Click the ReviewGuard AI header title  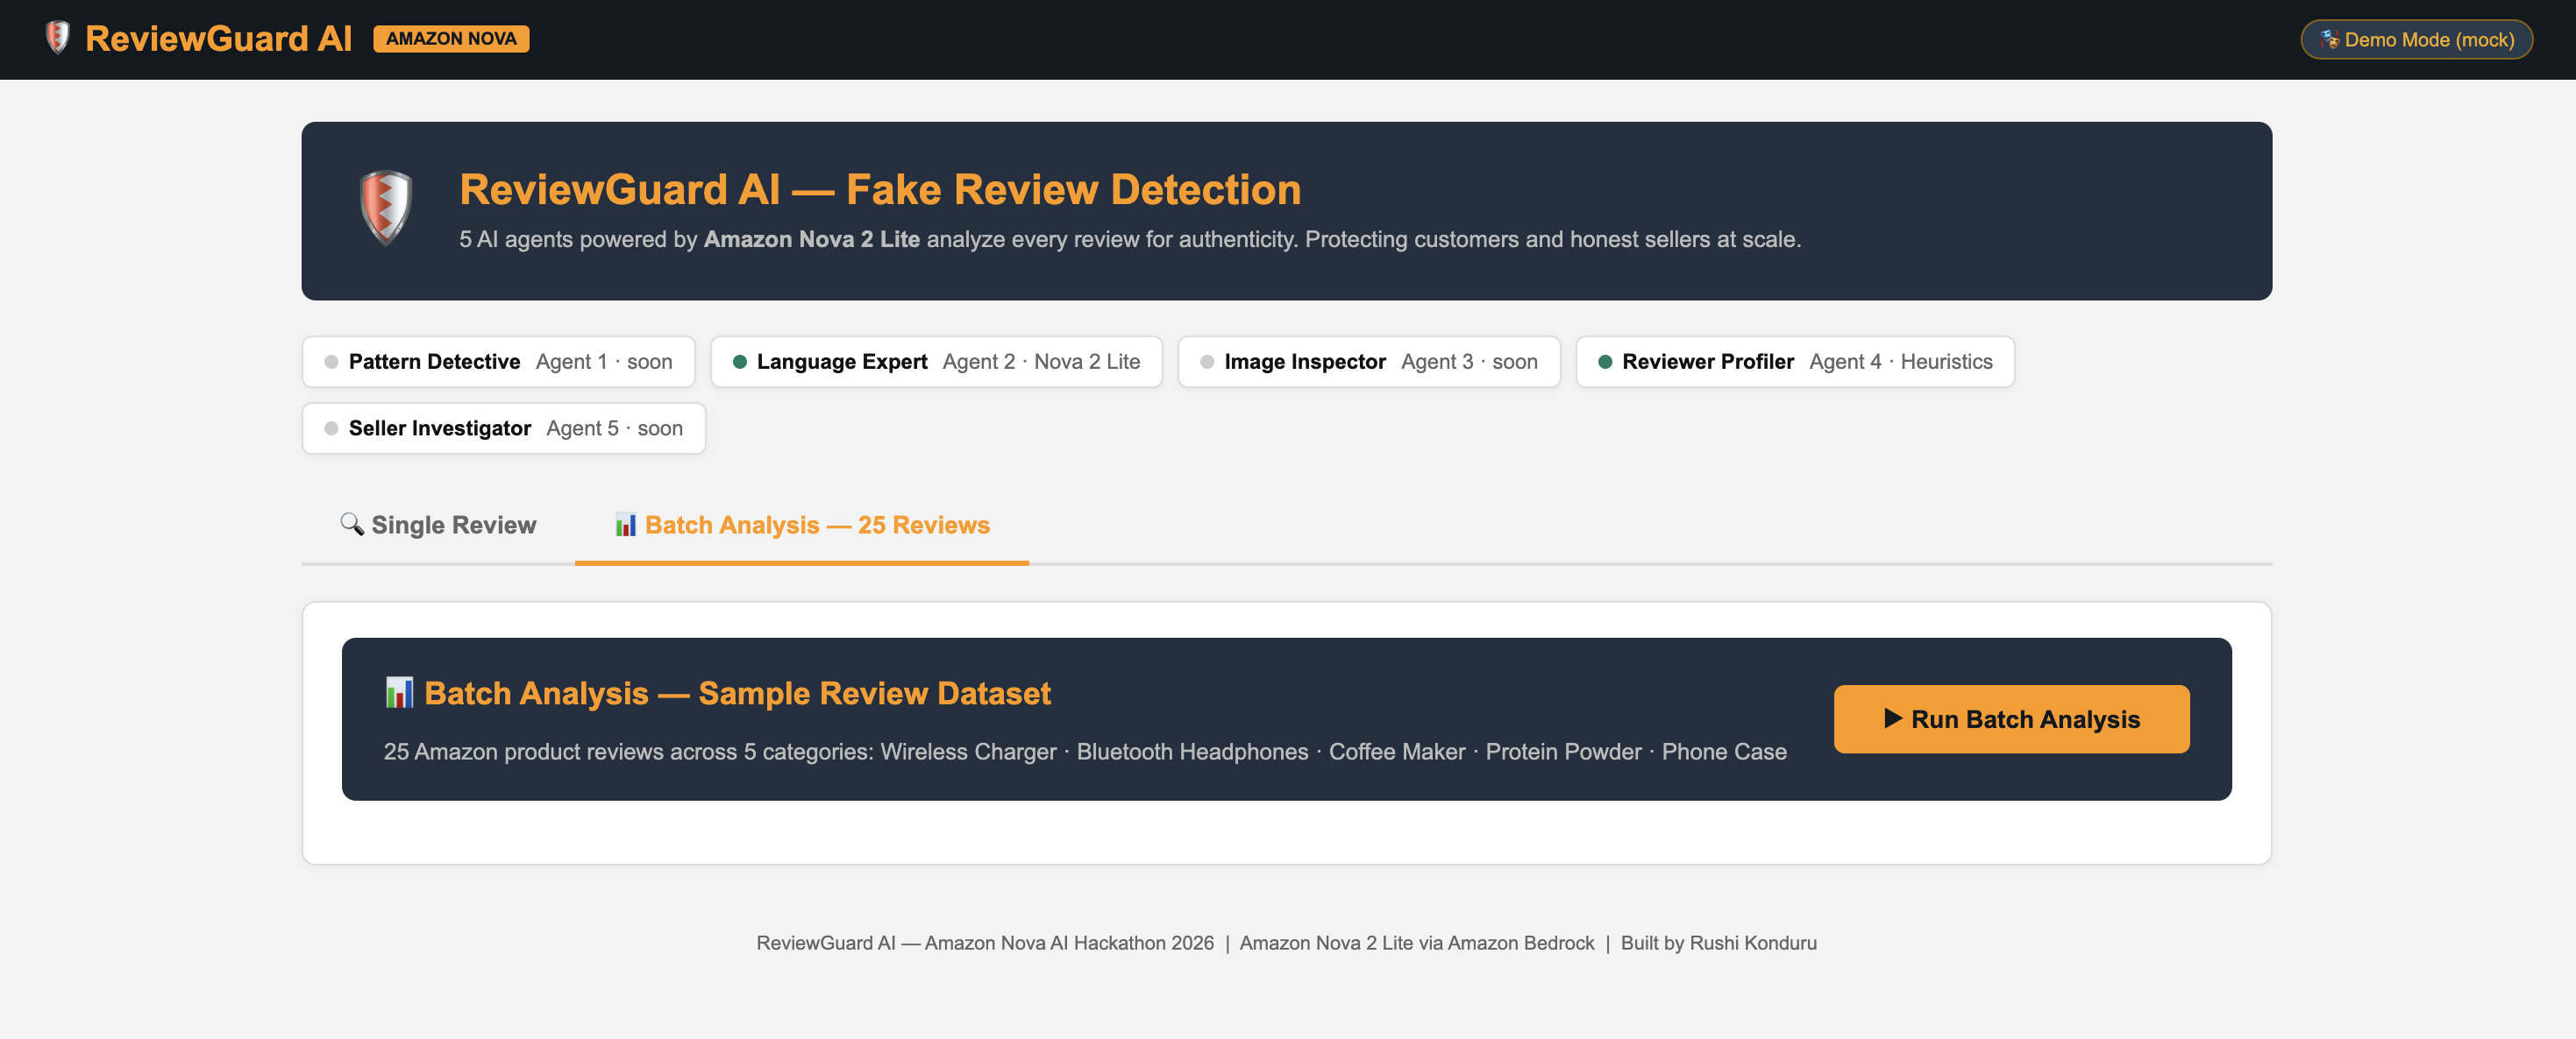218,39
